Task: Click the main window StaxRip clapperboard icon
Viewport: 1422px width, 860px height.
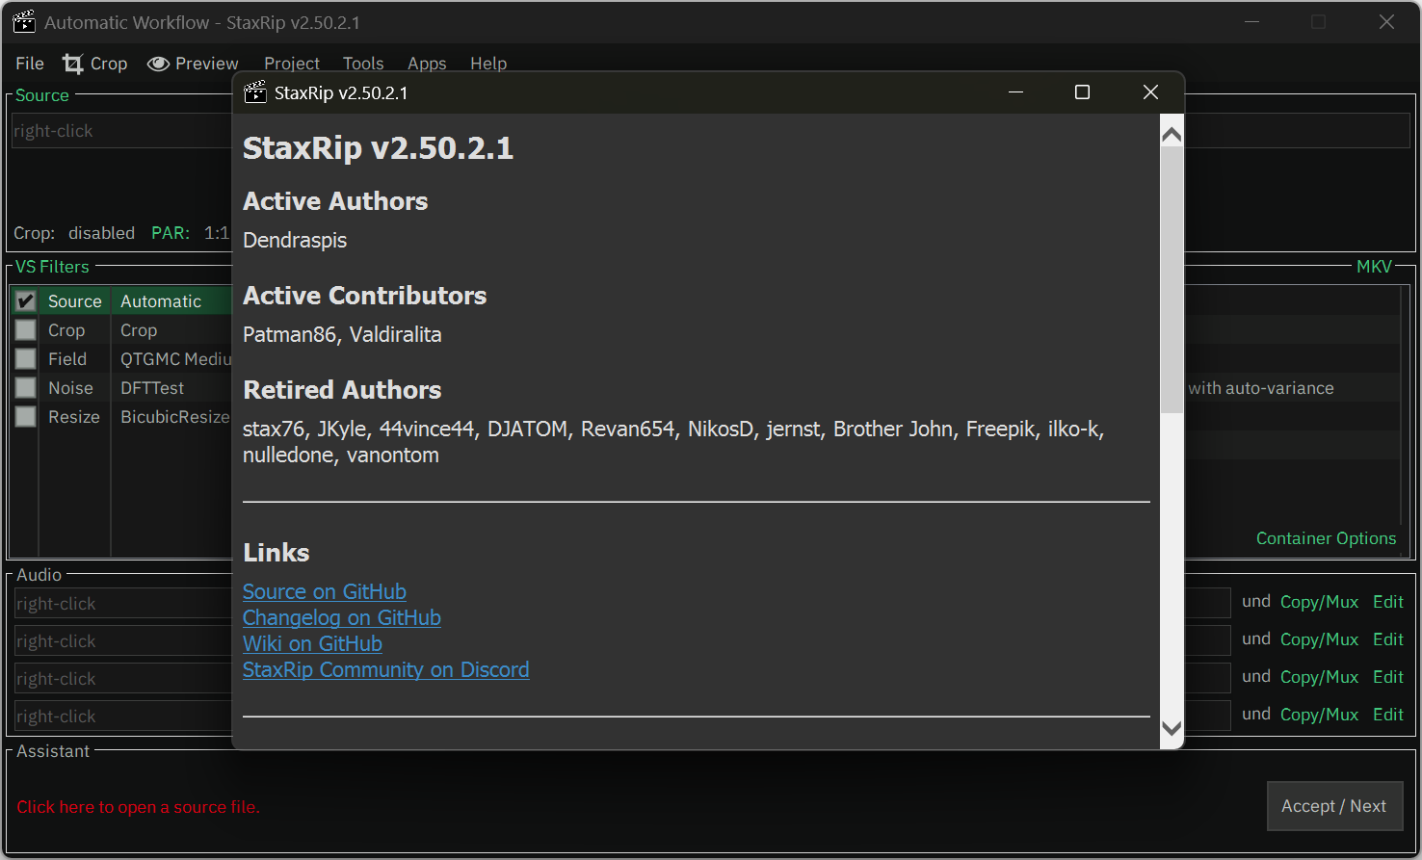Action: pyautogui.click(x=24, y=22)
